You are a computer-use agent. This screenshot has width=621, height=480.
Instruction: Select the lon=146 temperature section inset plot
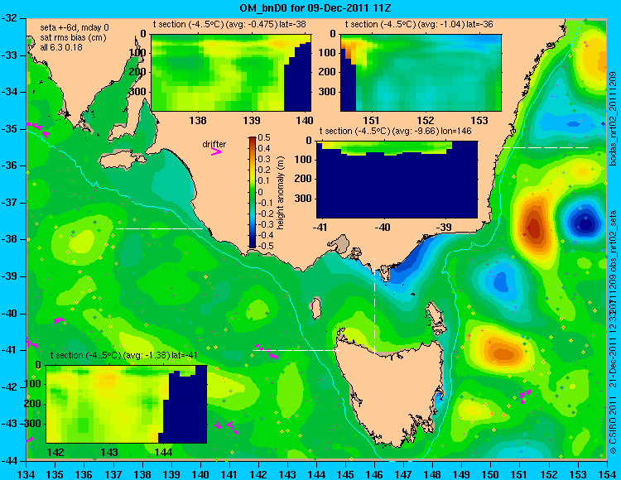tap(397, 180)
